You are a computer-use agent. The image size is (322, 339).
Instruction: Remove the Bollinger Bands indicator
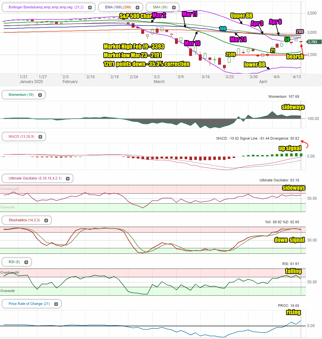[90, 8]
